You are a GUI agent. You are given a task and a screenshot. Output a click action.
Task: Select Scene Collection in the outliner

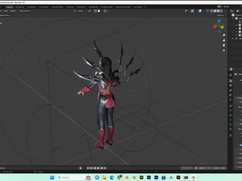tap(237, 15)
